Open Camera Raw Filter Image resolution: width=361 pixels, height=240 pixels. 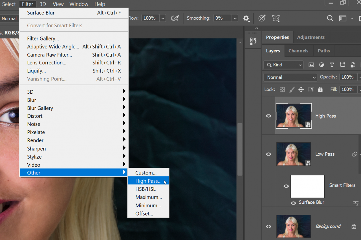(x=74, y=55)
